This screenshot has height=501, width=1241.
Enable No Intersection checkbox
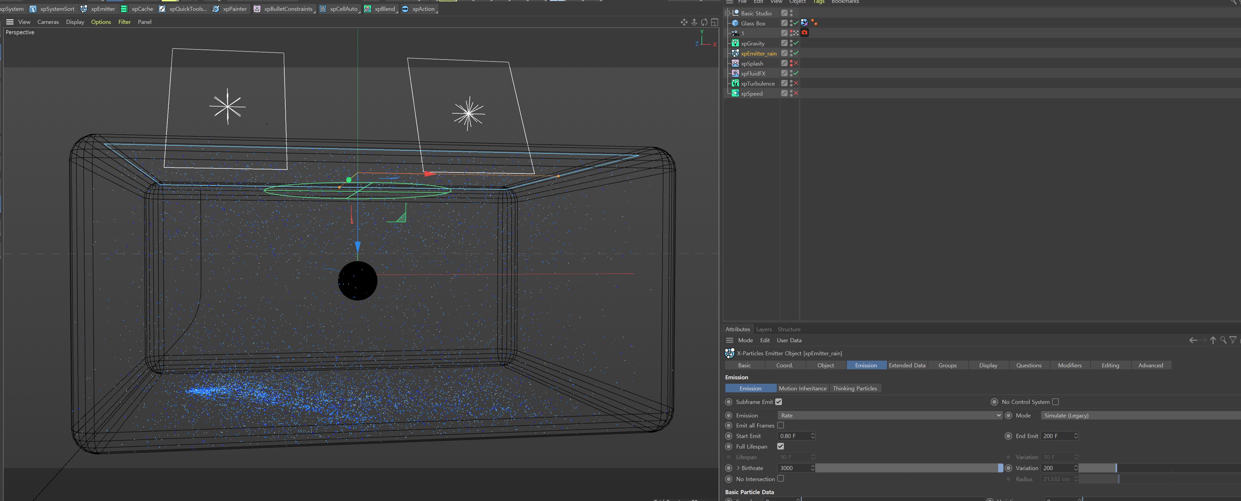click(x=781, y=479)
